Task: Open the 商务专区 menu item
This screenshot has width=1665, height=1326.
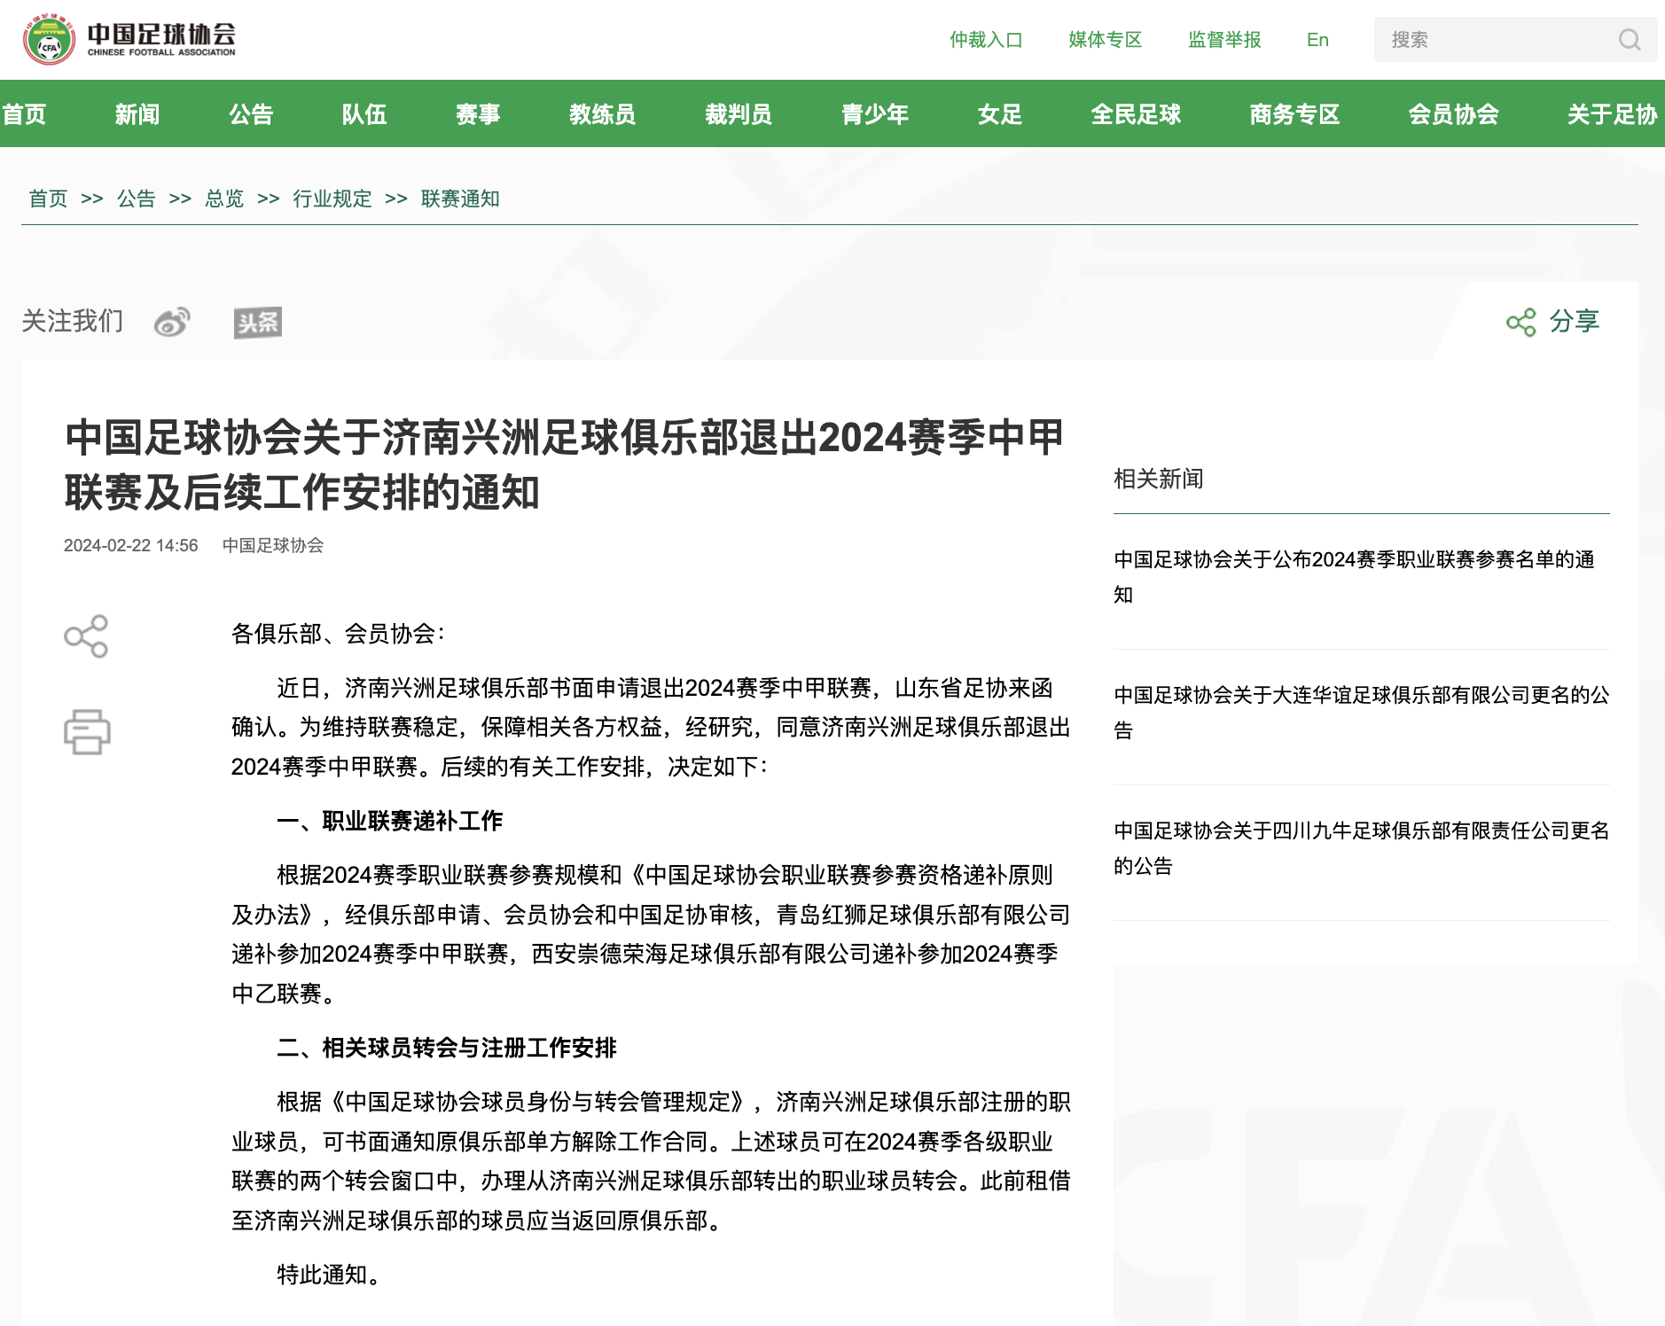Action: pos(1294,114)
